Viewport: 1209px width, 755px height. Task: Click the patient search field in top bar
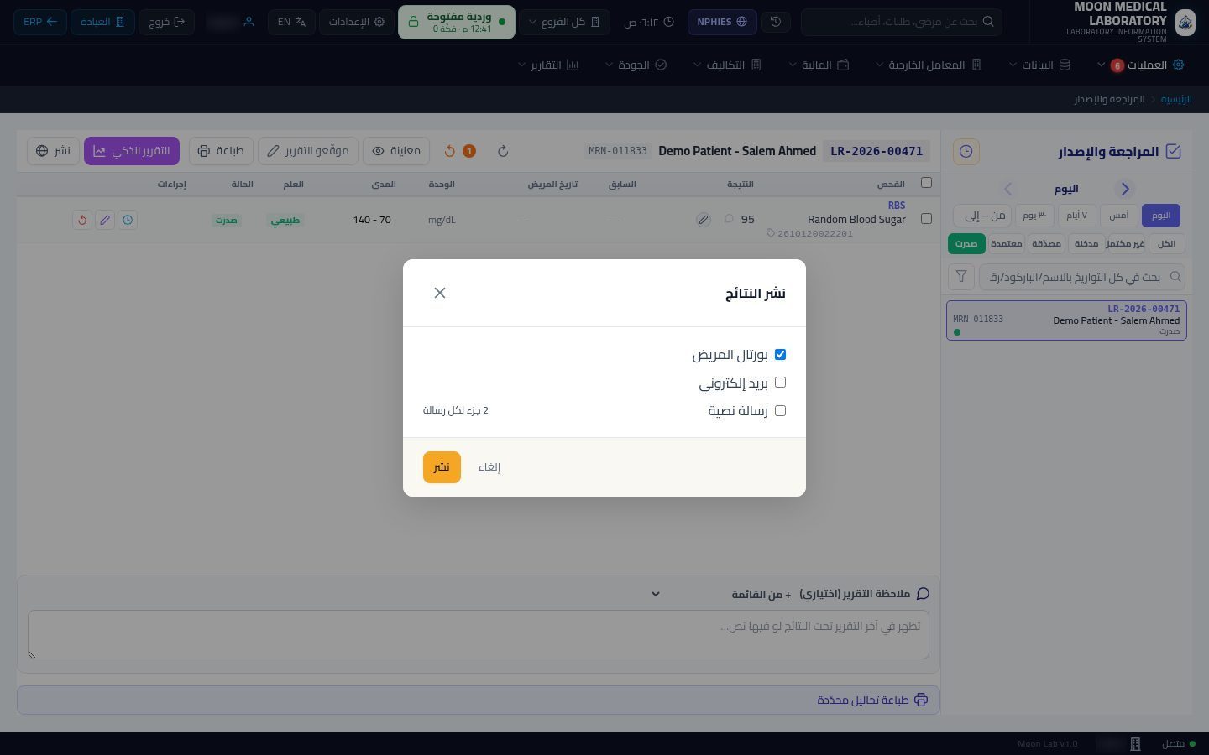902,22
